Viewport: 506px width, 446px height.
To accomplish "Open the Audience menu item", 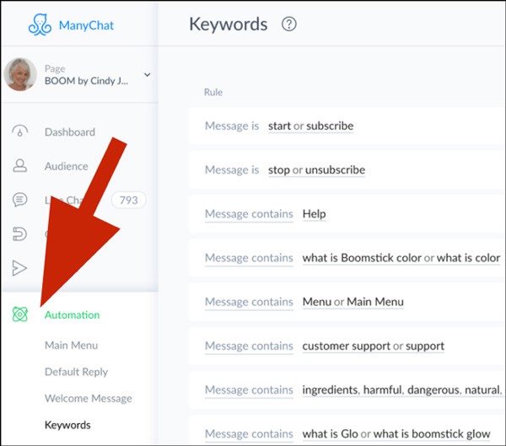I will click(66, 166).
